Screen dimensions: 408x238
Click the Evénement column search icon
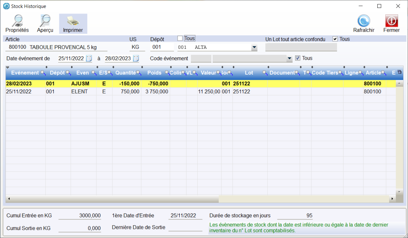point(43,73)
